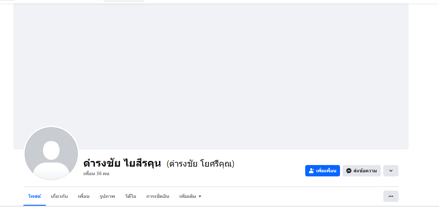Click the add-friend person icon
The width and height of the screenshot is (439, 207).
coord(311,171)
